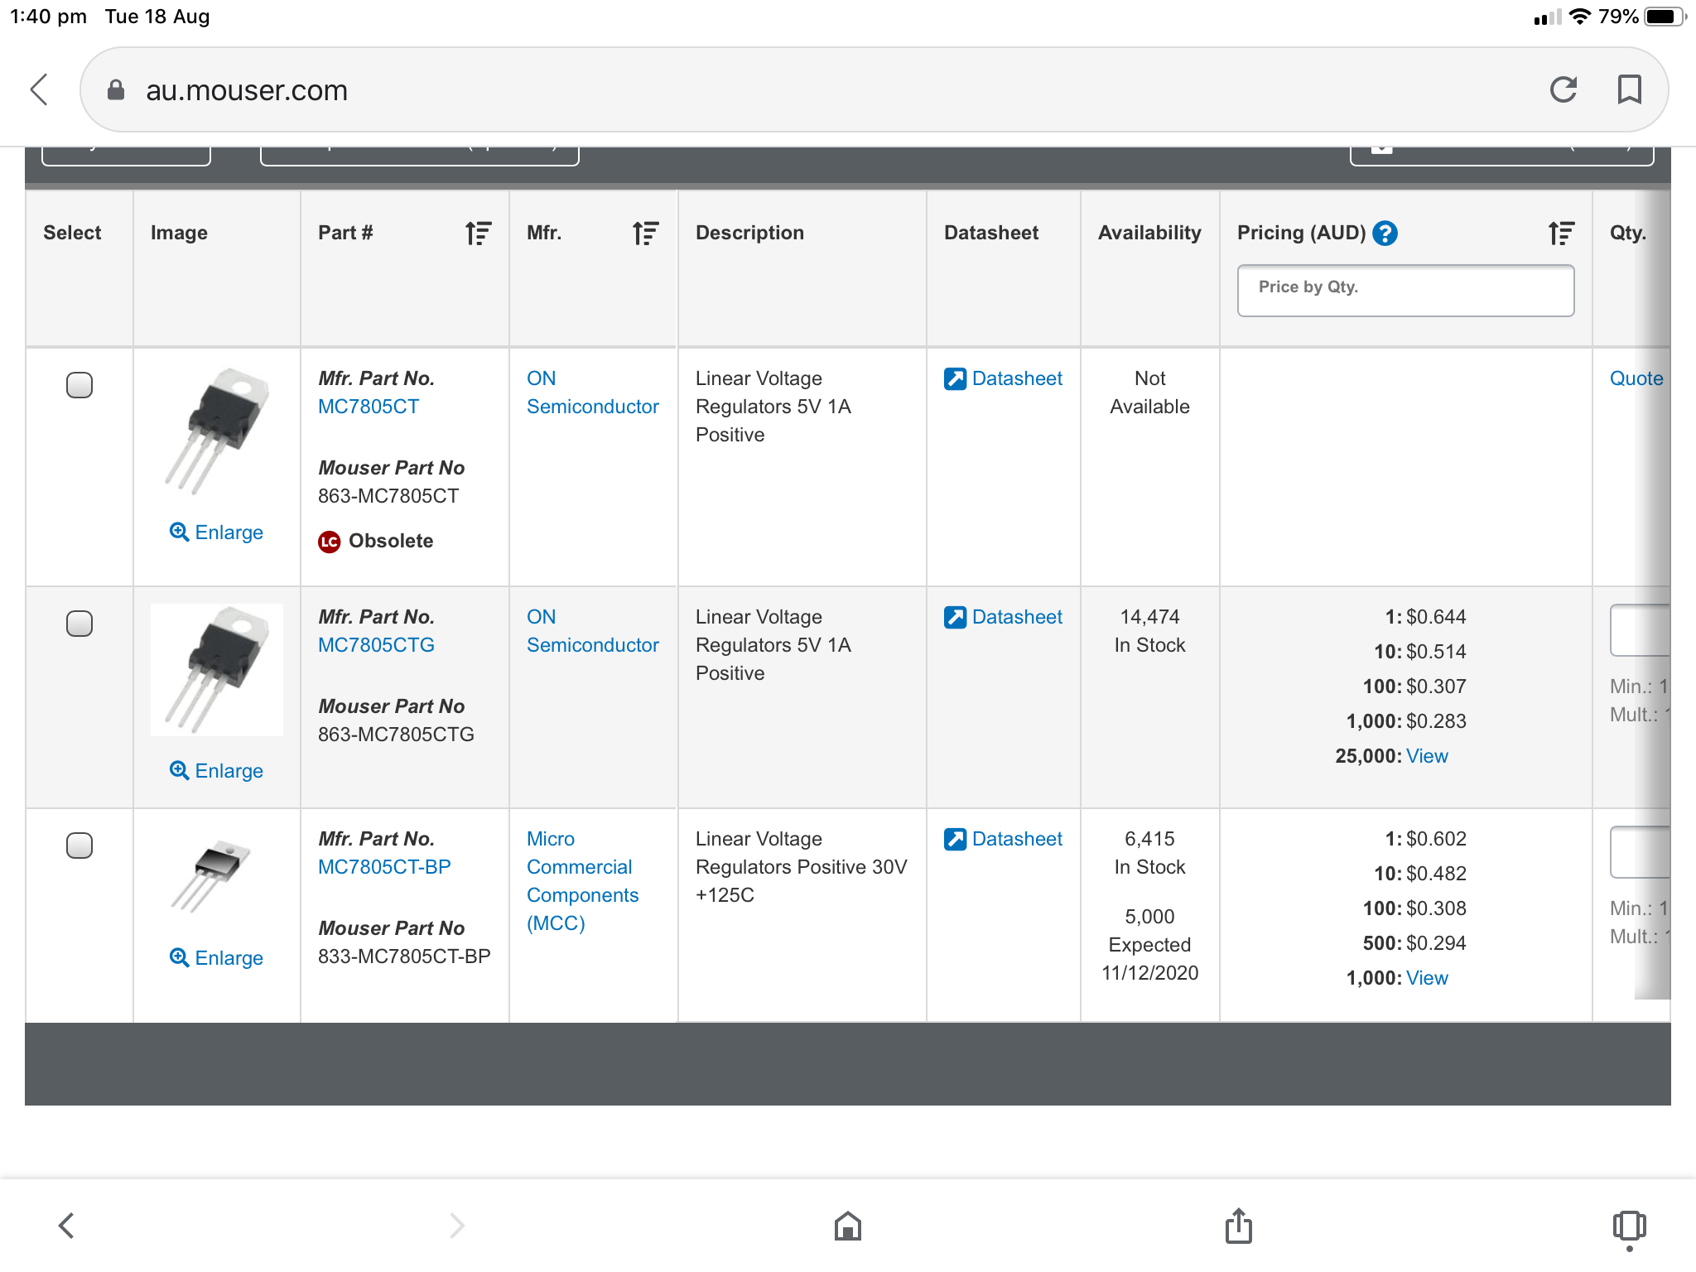Click 6,415 In Stock availability text

point(1149,853)
